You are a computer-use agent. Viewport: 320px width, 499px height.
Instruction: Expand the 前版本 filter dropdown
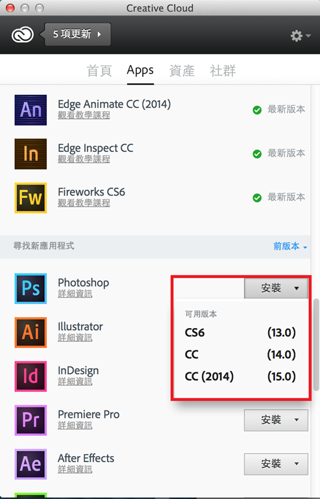pyautogui.click(x=290, y=246)
